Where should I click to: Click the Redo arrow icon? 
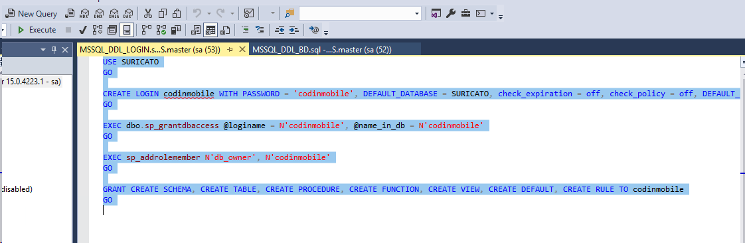221,14
